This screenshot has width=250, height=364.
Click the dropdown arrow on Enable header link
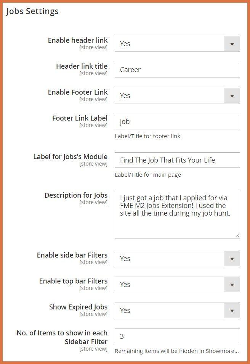pos(232,43)
